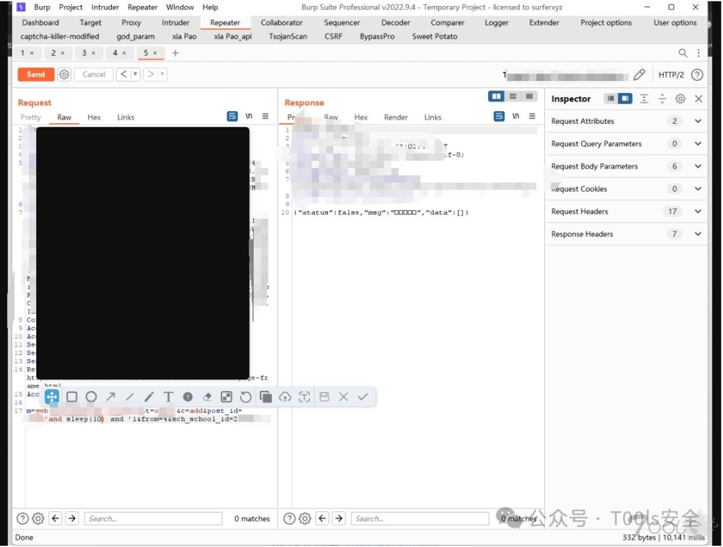Click request search input field
The height and width of the screenshot is (547, 723).
coord(153,519)
